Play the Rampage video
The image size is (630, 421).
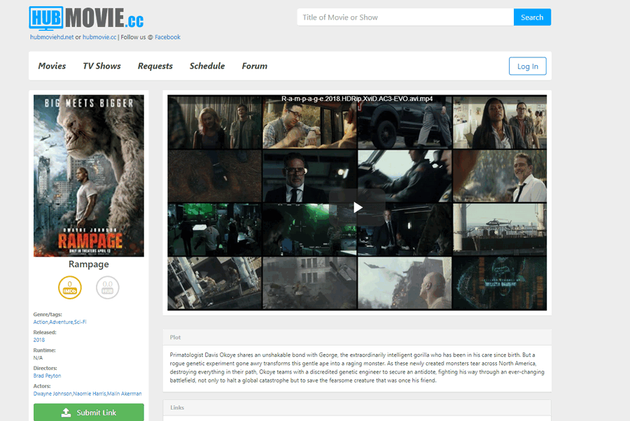click(357, 207)
